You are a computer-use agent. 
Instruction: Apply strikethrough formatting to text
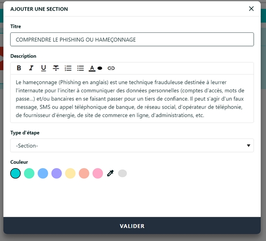coord(56,68)
